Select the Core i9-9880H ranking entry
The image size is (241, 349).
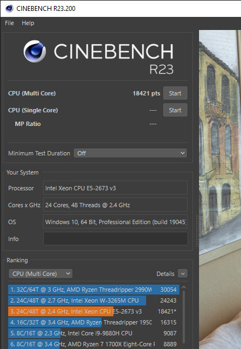pos(94,333)
